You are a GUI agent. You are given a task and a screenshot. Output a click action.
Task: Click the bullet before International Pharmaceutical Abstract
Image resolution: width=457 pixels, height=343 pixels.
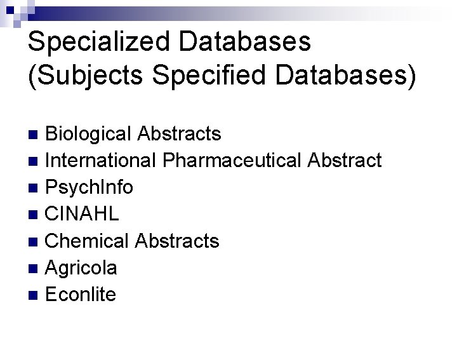click(x=33, y=161)
